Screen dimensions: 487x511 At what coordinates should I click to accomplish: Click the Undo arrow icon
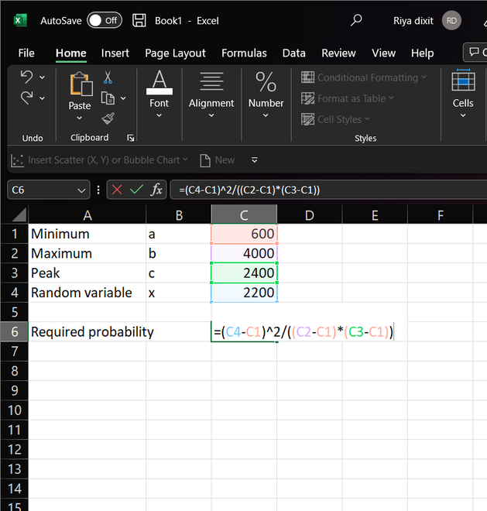tap(27, 77)
